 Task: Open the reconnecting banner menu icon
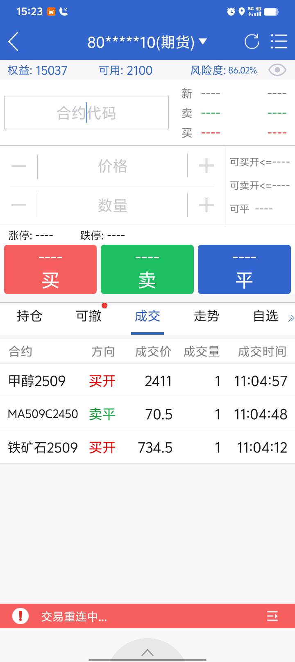coord(272,616)
